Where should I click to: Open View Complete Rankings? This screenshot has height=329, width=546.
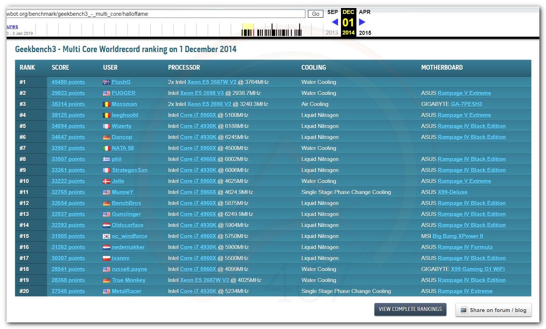pyautogui.click(x=410, y=309)
